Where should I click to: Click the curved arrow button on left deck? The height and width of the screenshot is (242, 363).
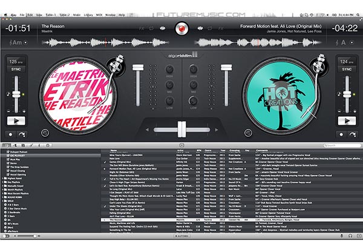22,134
